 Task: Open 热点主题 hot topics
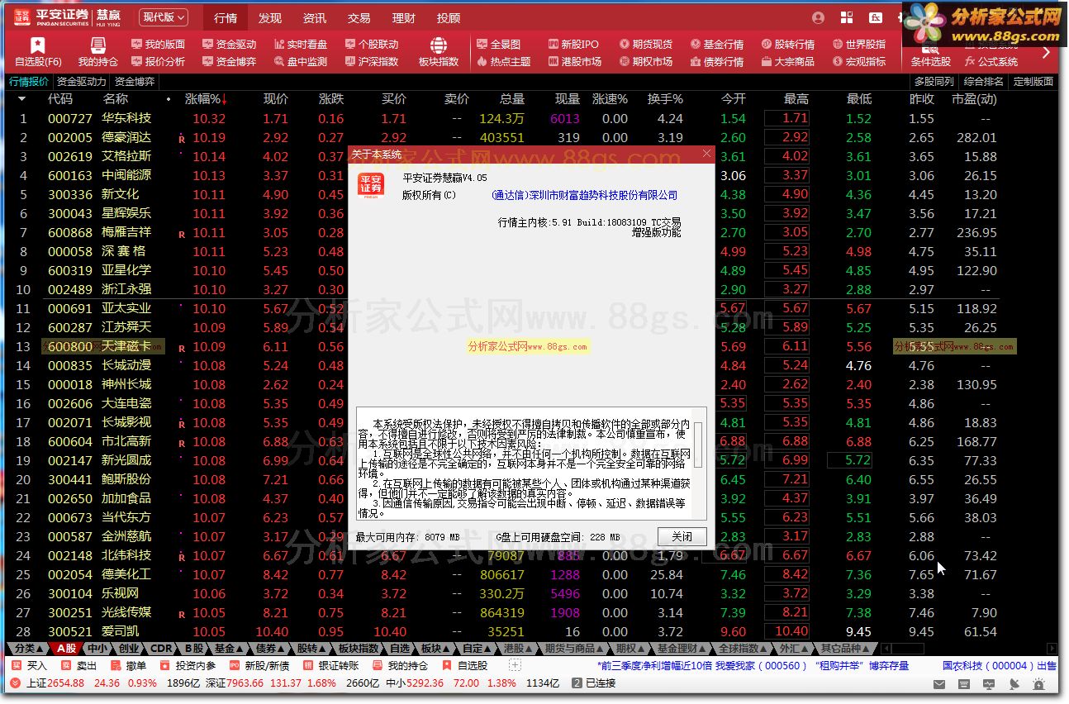click(x=504, y=61)
